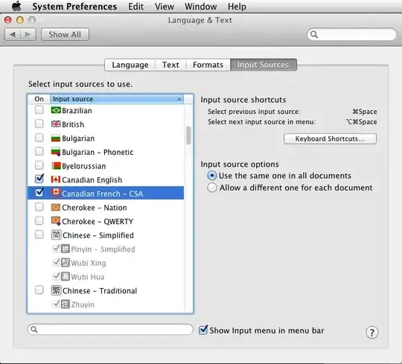The width and height of the screenshot is (402, 364).
Task: Select the Bulgarian – Phonetic row text
Action: pos(98,153)
